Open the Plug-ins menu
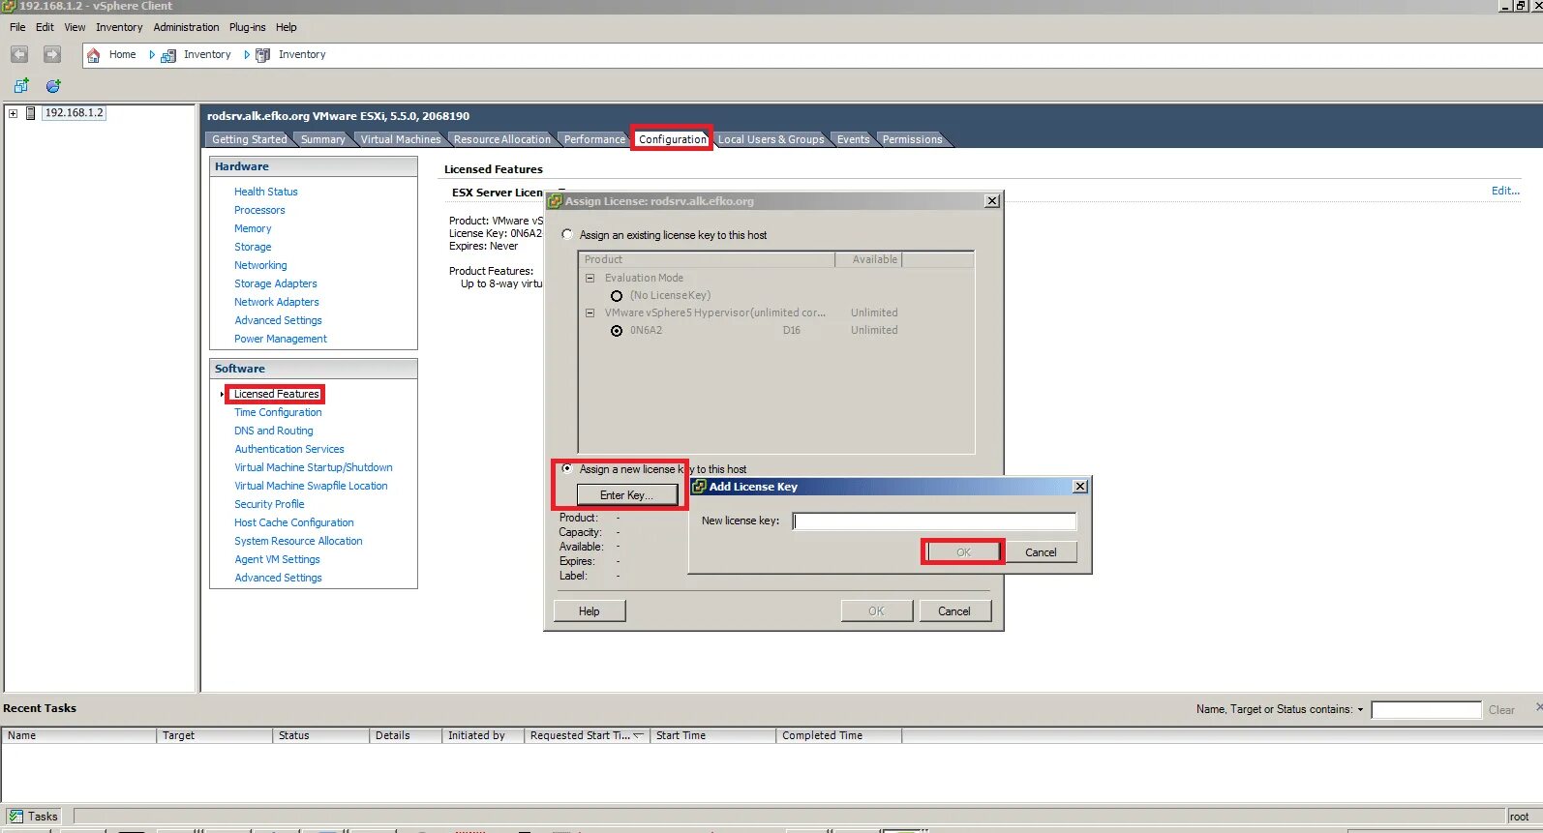Screen dimensions: 1543x833 tap(247, 27)
